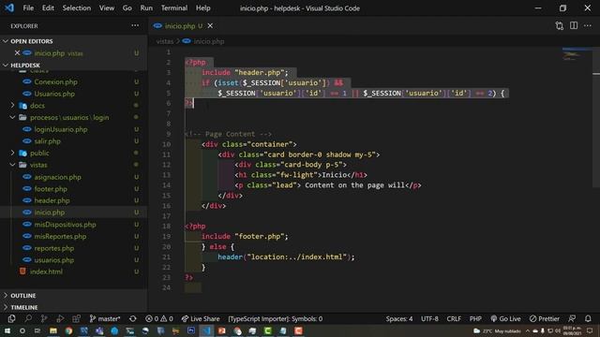Open the Extensions view icon
This screenshot has height=337, width=600.
coord(76,318)
